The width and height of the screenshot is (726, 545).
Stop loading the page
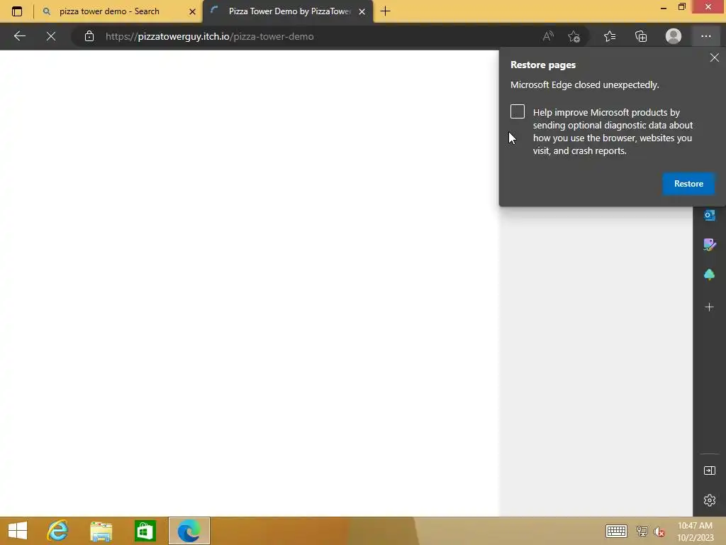51,36
